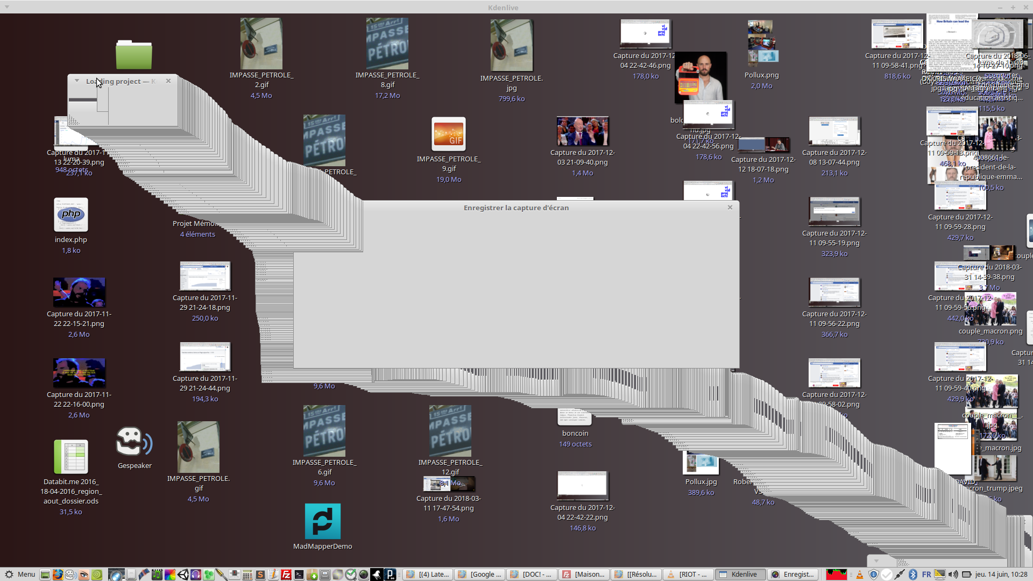This screenshot has height=581, width=1033.
Task: Open the clock calendar applet
Action: pyautogui.click(x=1001, y=575)
